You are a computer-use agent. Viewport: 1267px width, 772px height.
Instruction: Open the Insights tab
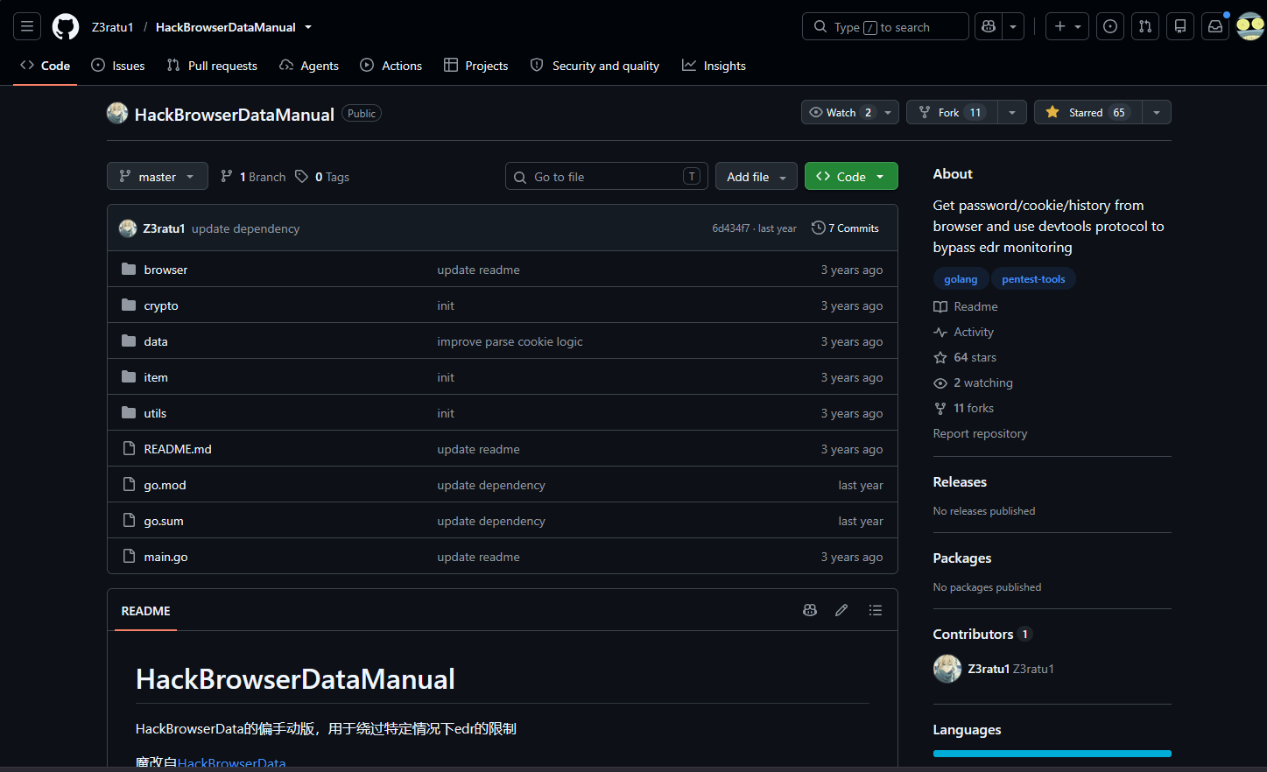tap(714, 66)
